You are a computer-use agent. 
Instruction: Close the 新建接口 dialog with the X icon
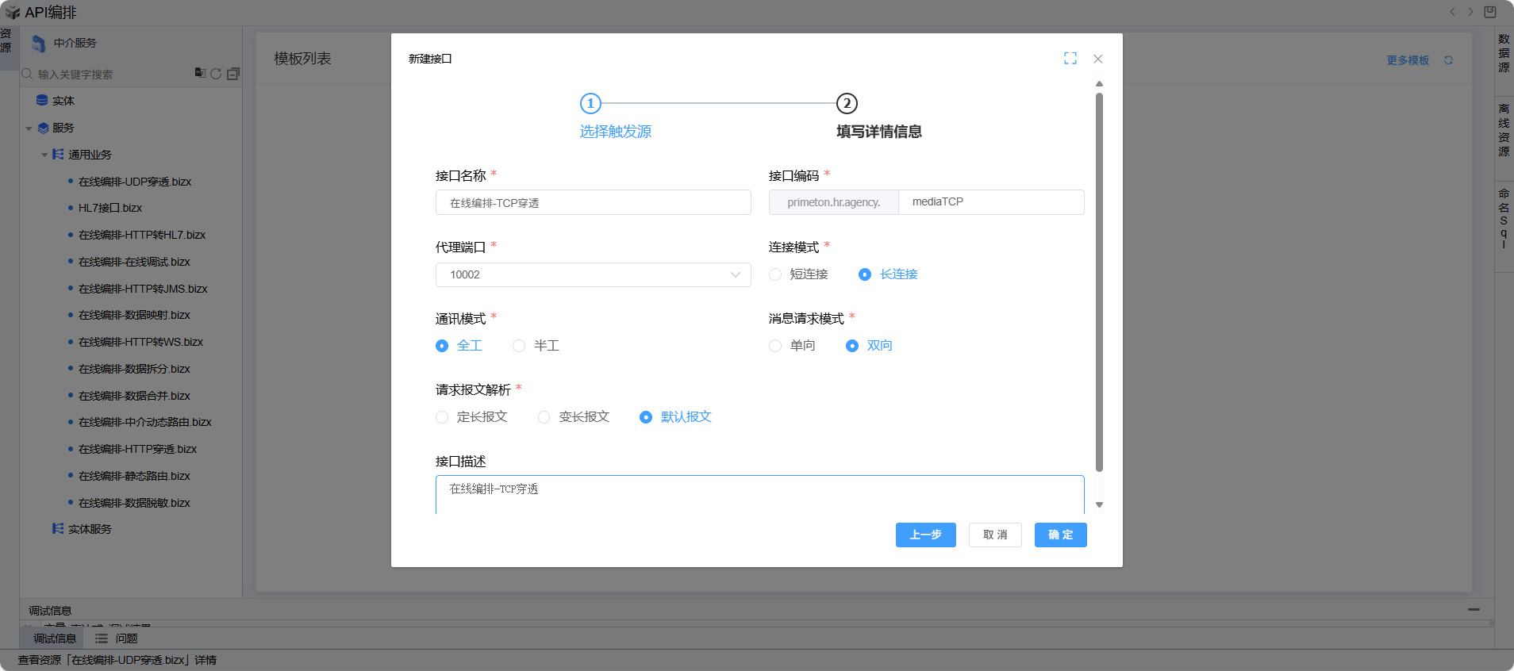(x=1098, y=59)
